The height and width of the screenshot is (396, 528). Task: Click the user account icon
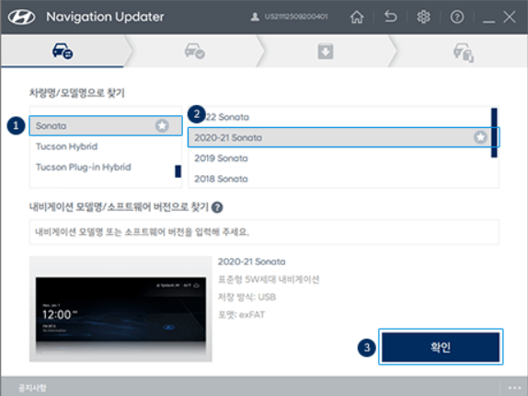click(x=255, y=17)
